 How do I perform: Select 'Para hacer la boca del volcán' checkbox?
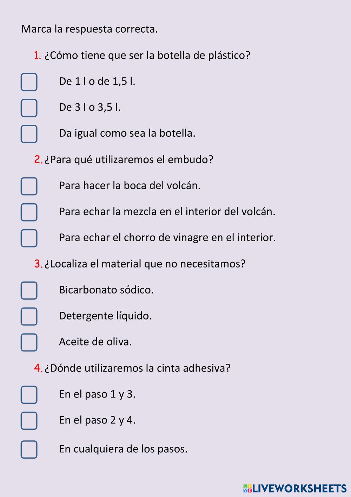29,186
